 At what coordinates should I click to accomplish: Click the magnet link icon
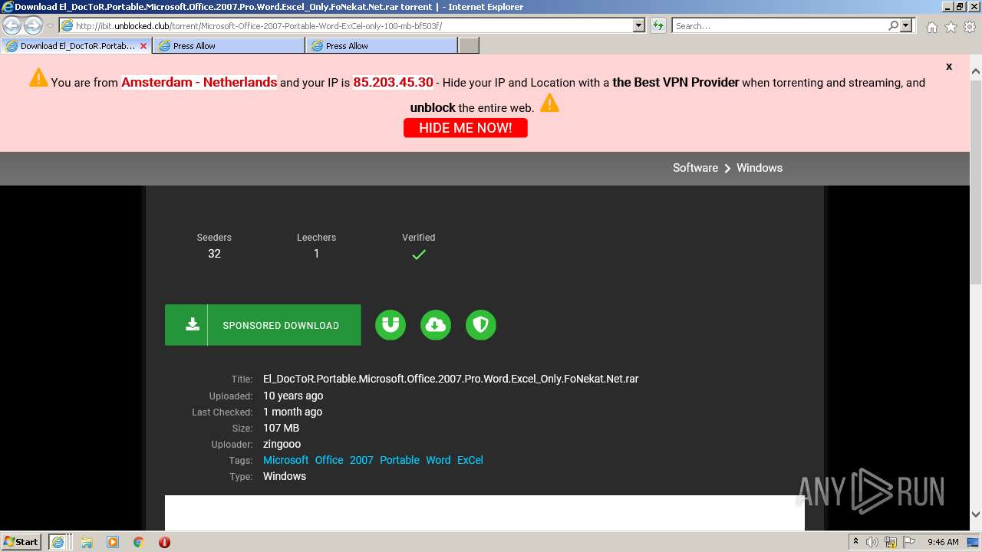[390, 325]
